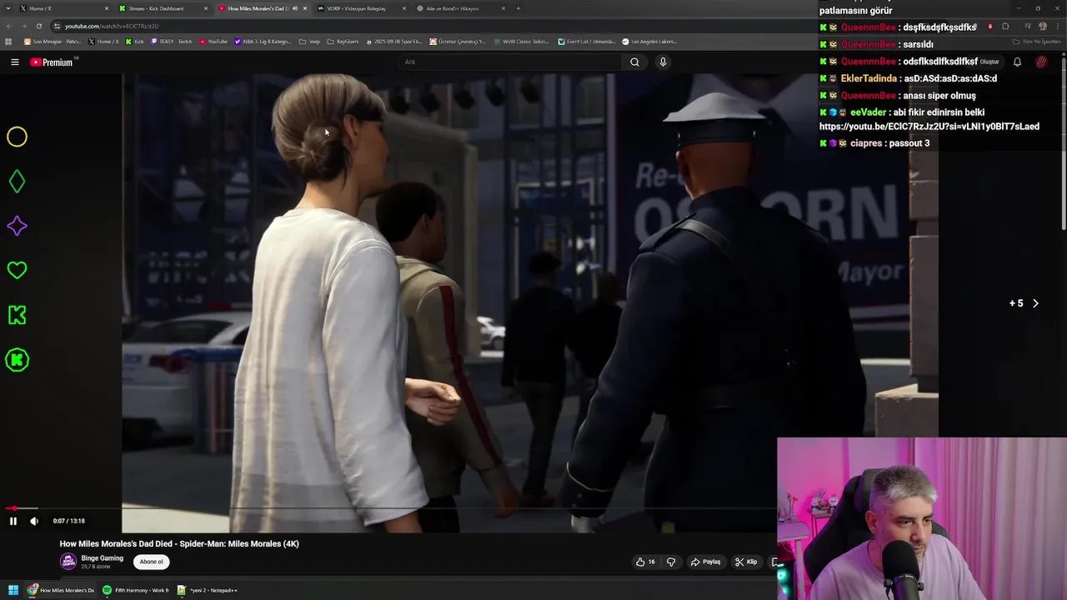Expand the KeyGivers bookmarks folder
The image size is (1067, 600).
(x=343, y=41)
